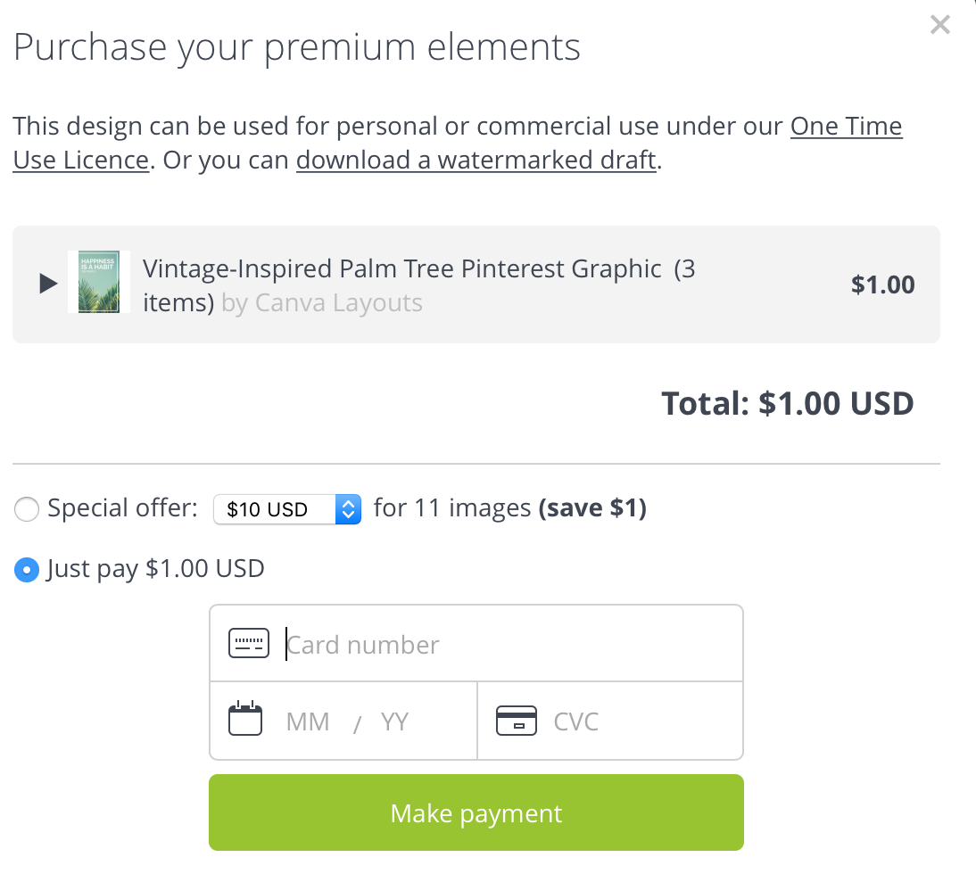Click the calendar icon for the expiry date

click(245, 719)
